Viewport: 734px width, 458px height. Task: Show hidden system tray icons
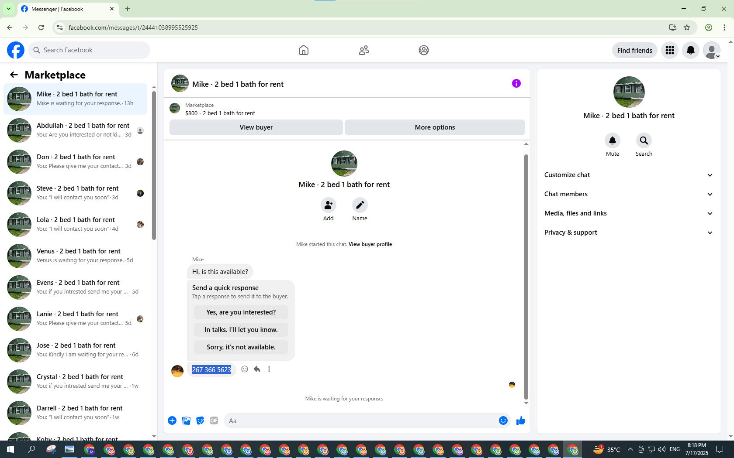pos(630,449)
